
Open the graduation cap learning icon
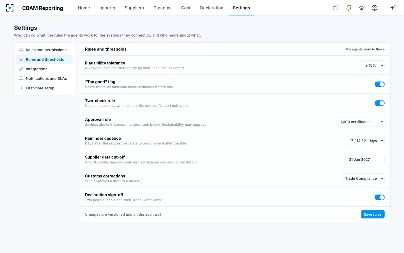[362, 8]
